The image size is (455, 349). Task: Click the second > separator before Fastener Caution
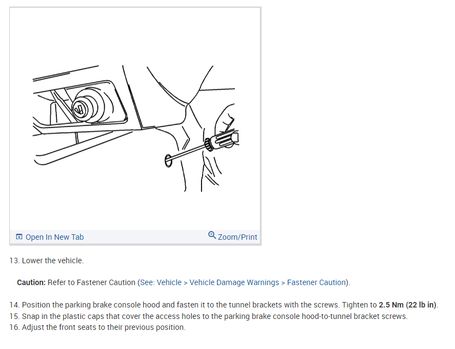(283, 283)
